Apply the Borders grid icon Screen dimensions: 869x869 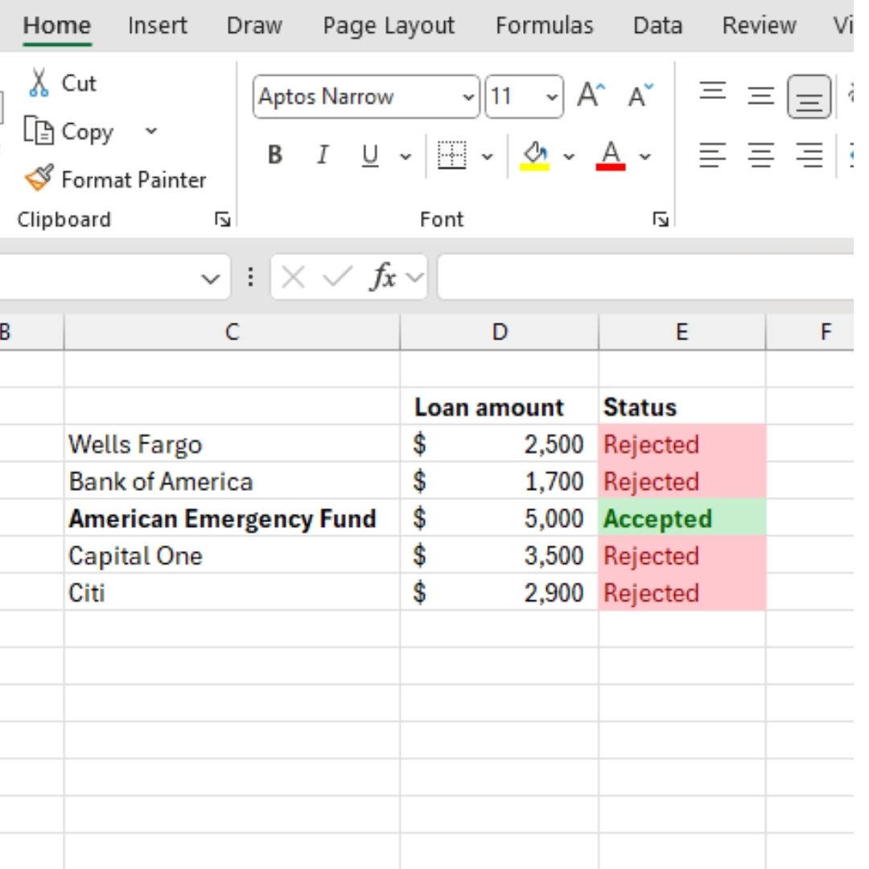pyautogui.click(x=451, y=155)
